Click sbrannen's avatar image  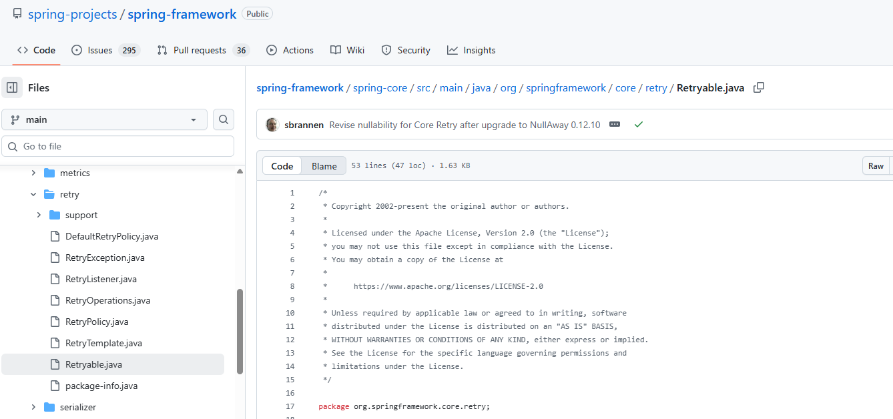click(x=272, y=125)
